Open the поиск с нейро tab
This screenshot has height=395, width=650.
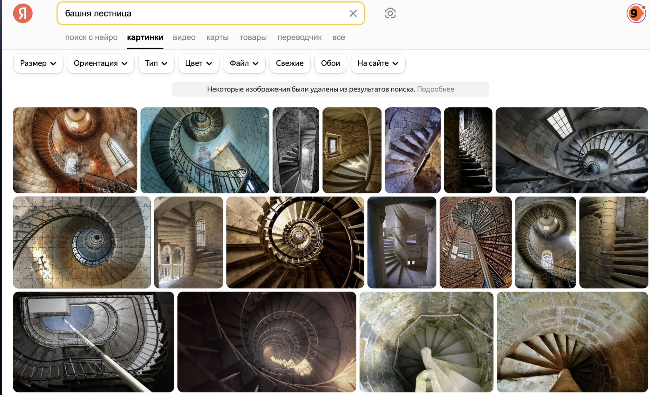coord(91,37)
